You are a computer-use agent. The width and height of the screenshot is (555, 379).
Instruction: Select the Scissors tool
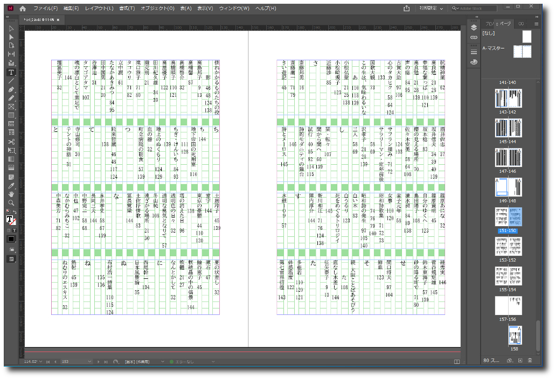point(11,142)
